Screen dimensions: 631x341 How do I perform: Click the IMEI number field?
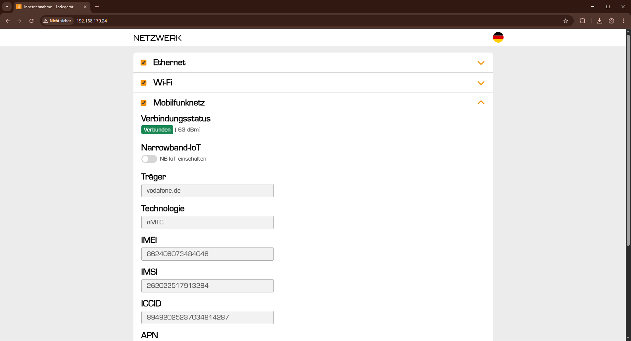click(x=207, y=254)
